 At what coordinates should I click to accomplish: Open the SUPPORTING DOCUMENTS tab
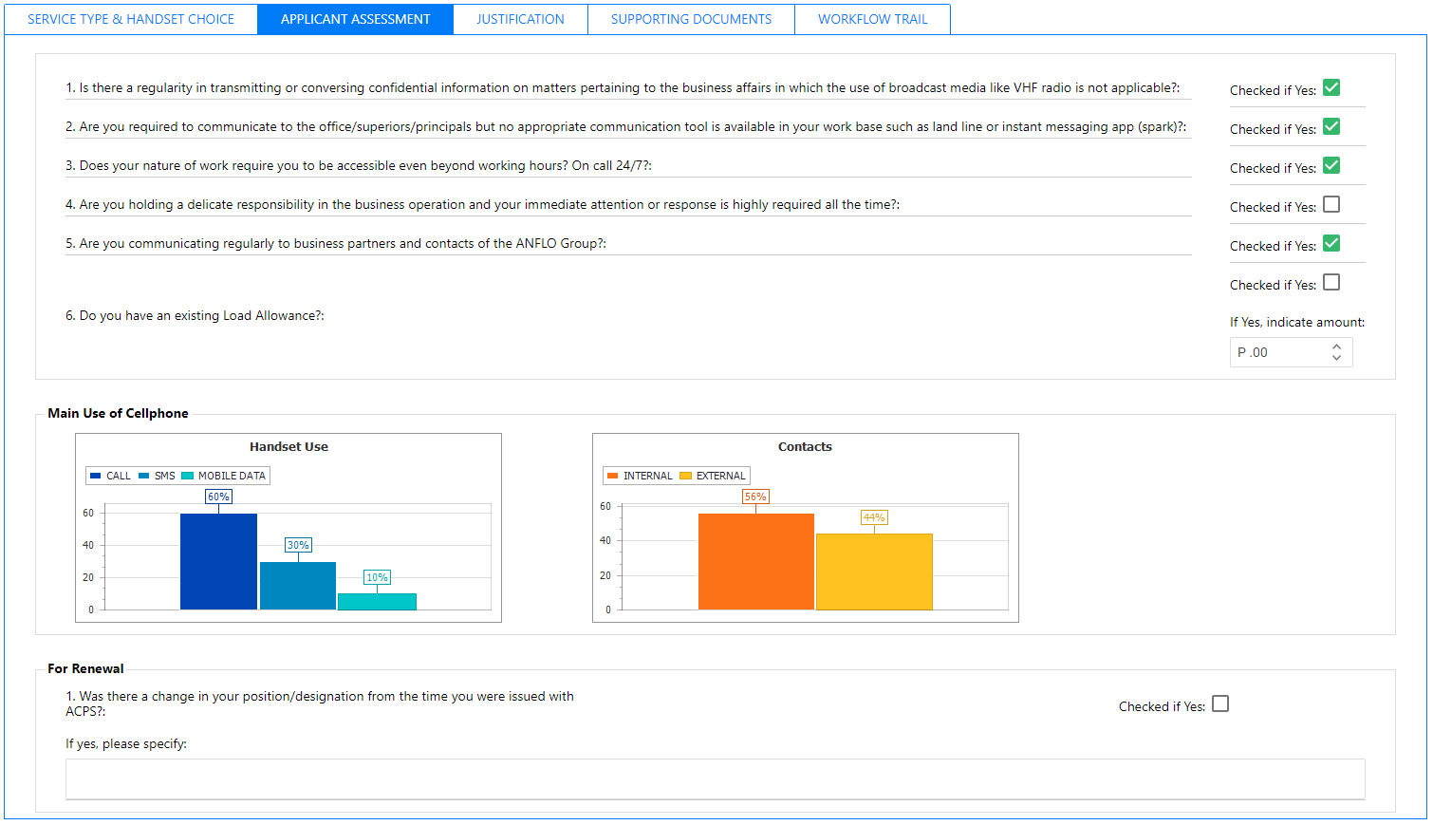(x=690, y=19)
